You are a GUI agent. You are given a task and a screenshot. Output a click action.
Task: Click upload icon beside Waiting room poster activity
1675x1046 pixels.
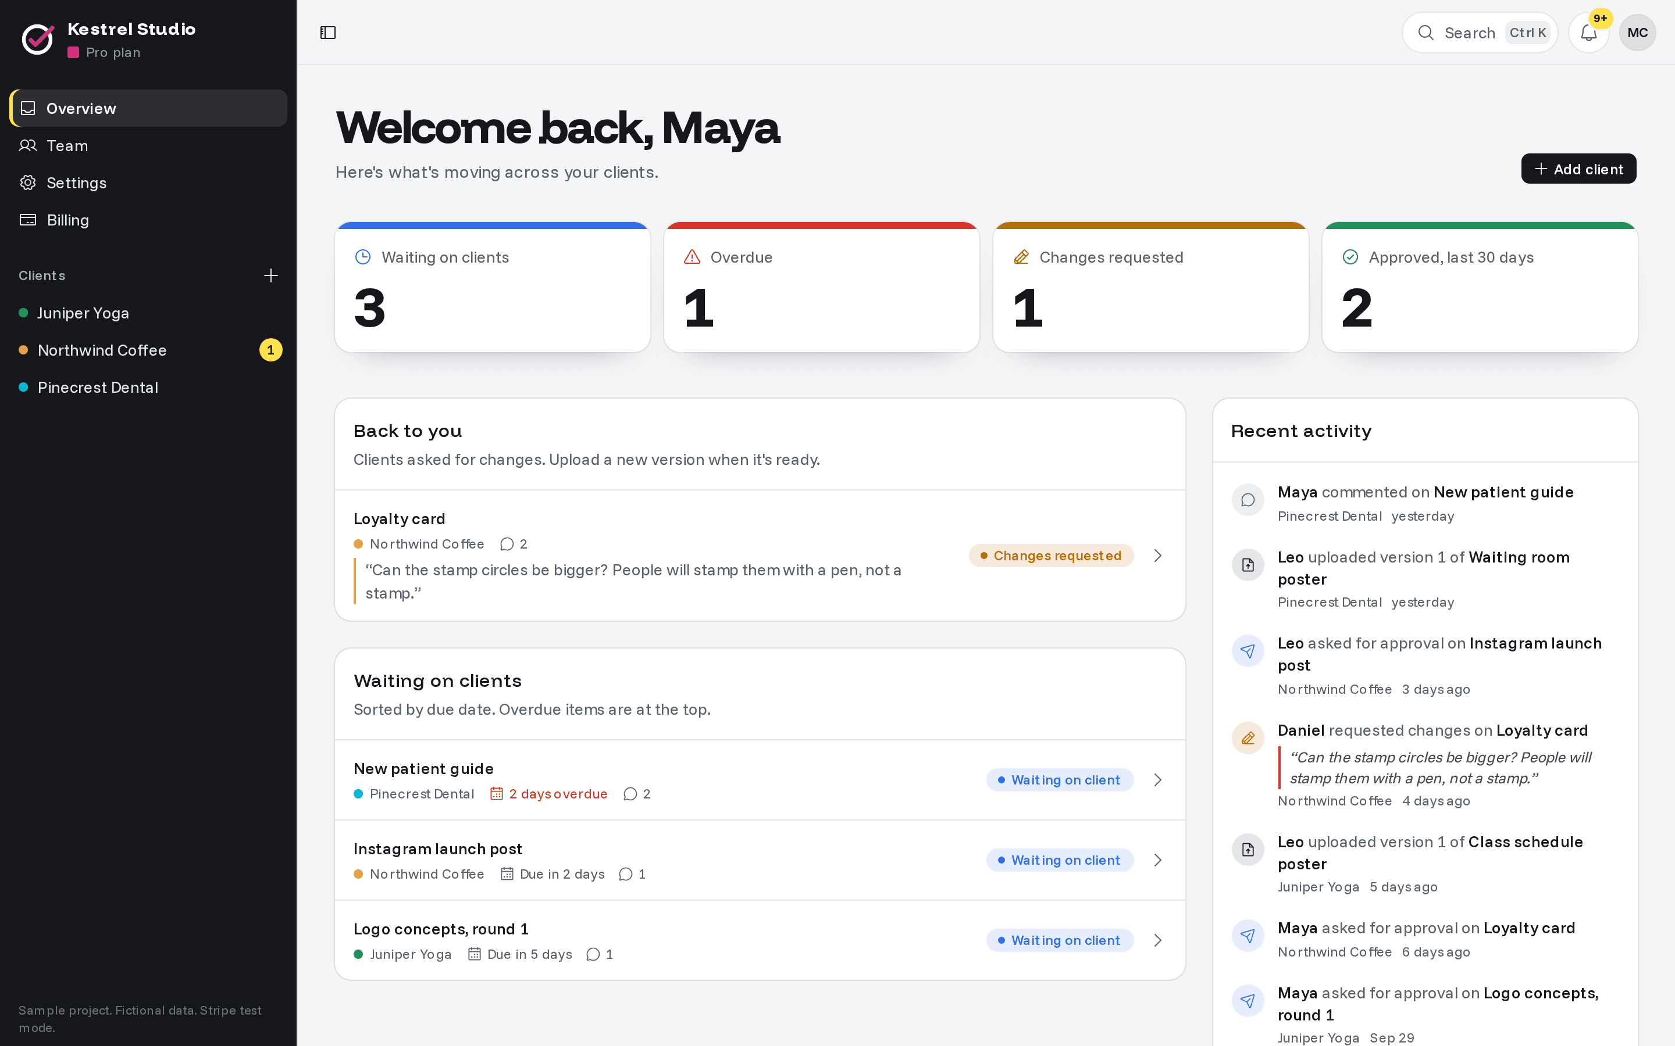[1248, 565]
